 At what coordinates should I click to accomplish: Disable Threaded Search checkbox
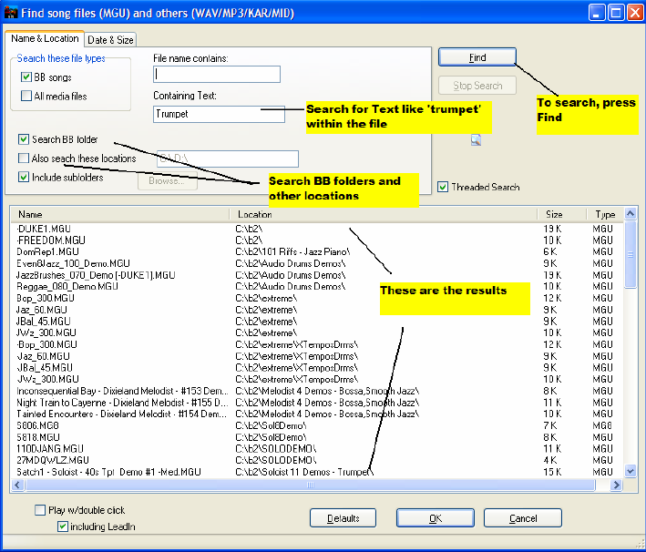pyautogui.click(x=443, y=187)
